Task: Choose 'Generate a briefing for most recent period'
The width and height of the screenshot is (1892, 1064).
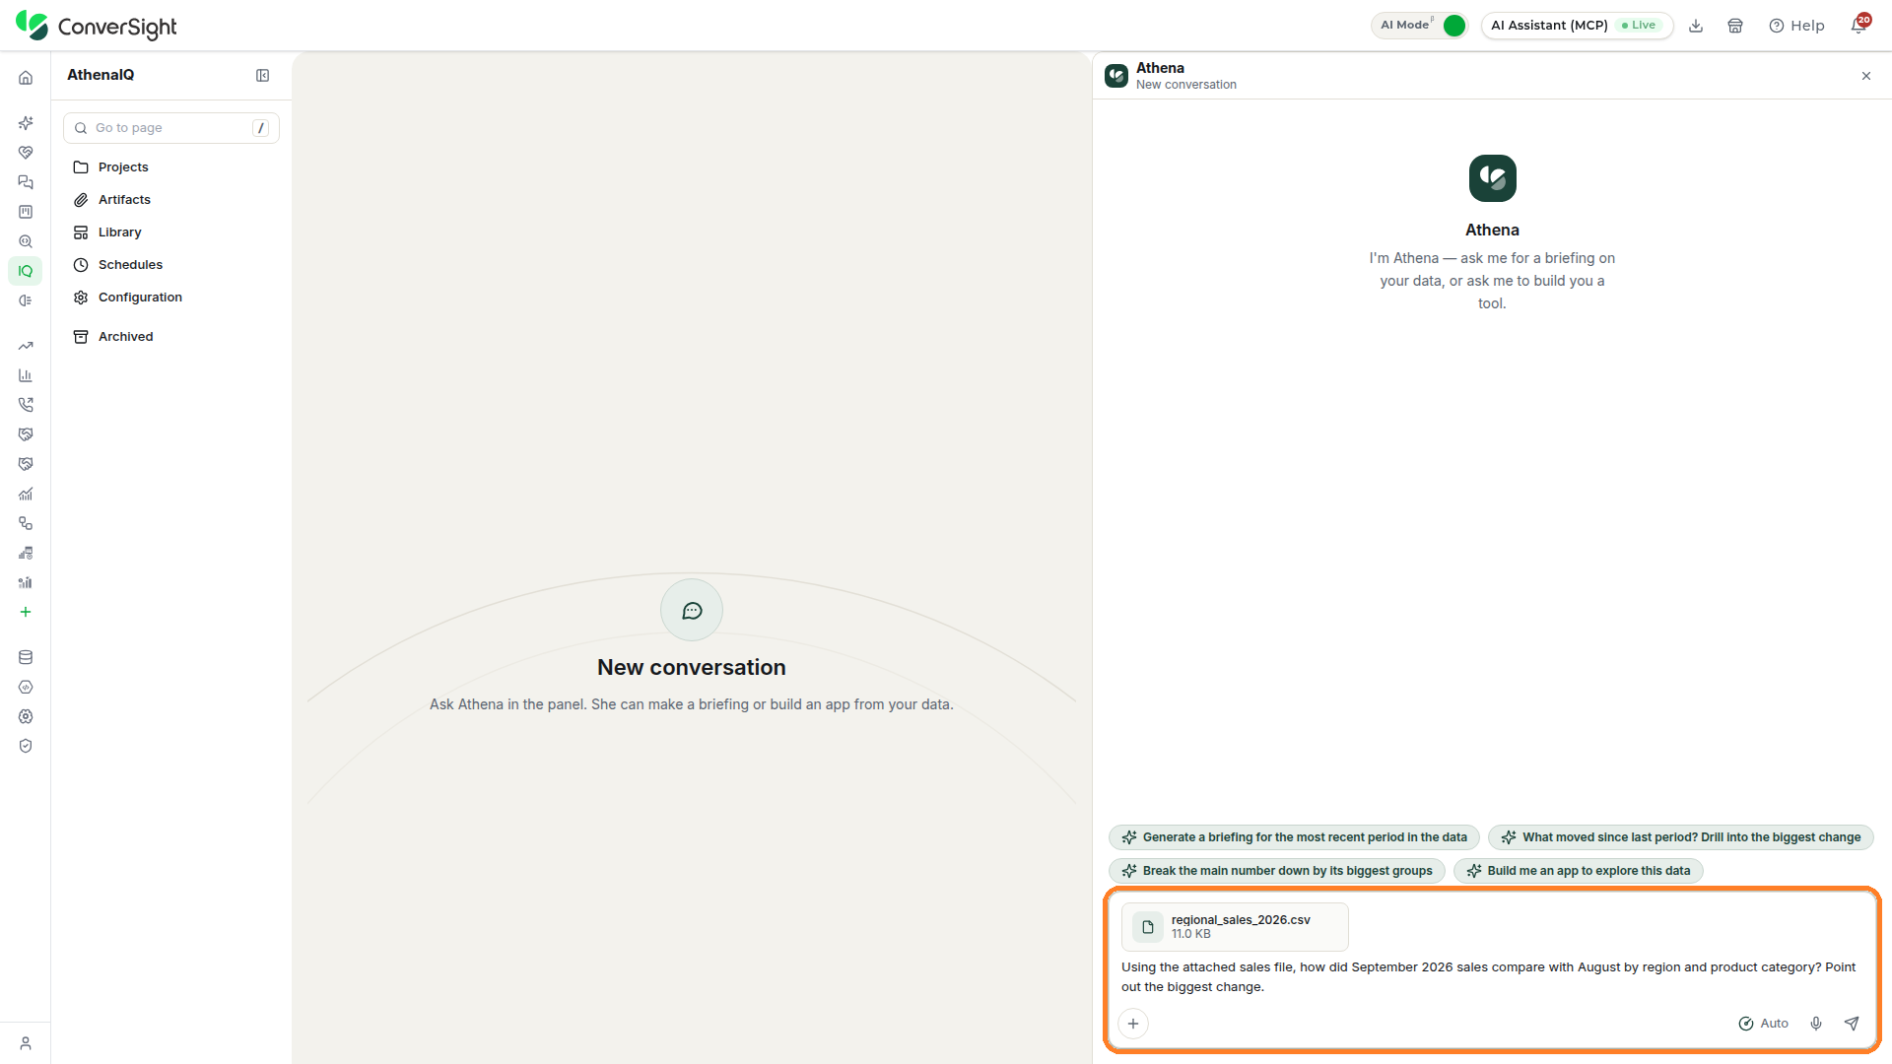Action: [x=1294, y=837]
